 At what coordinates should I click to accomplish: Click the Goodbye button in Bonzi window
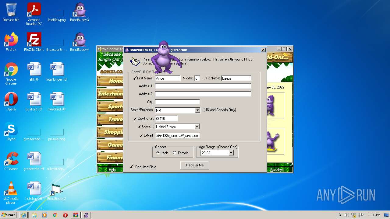pyautogui.click(x=277, y=170)
